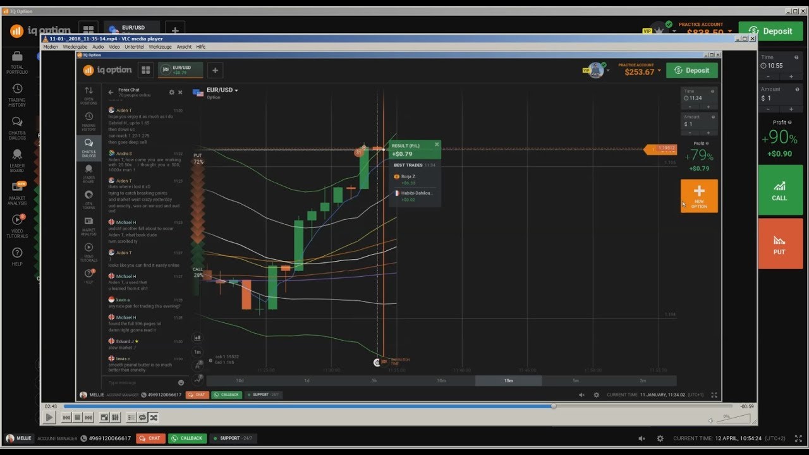Click the outer Amount $ 1 field
The width and height of the screenshot is (809, 455).
click(x=780, y=98)
